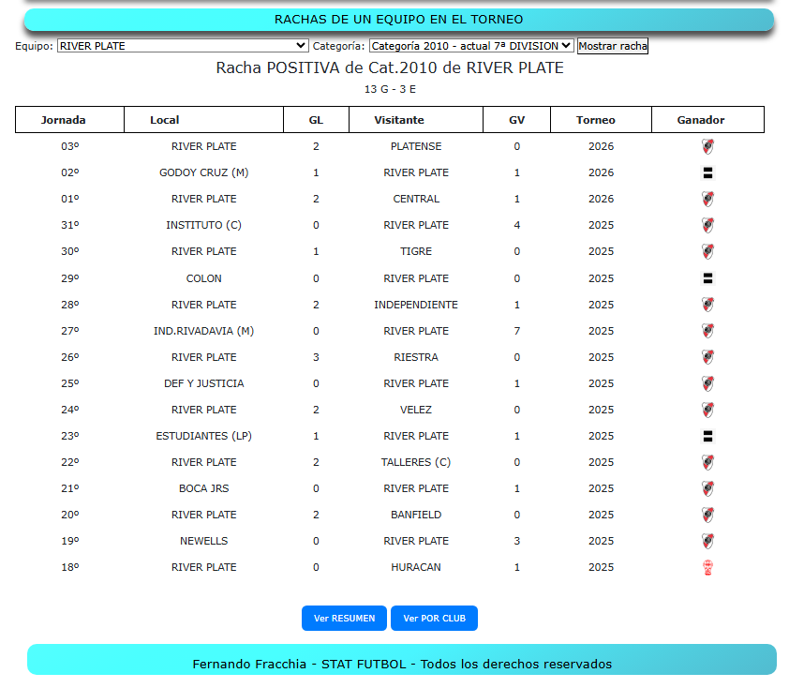Click CENTRAL in the Visitante column
789x688 pixels.
point(416,199)
